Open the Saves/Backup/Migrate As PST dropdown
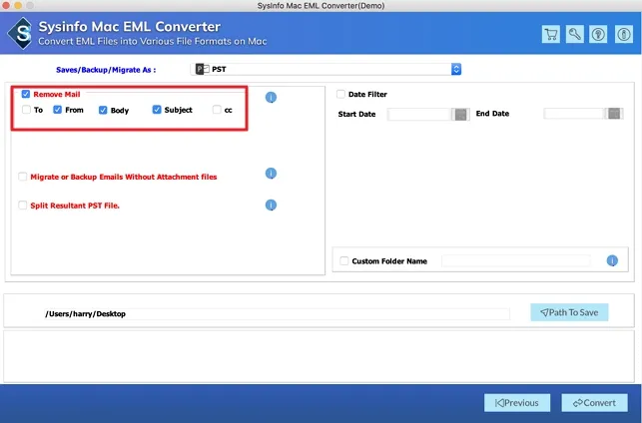The width and height of the screenshot is (642, 423). 326,69
